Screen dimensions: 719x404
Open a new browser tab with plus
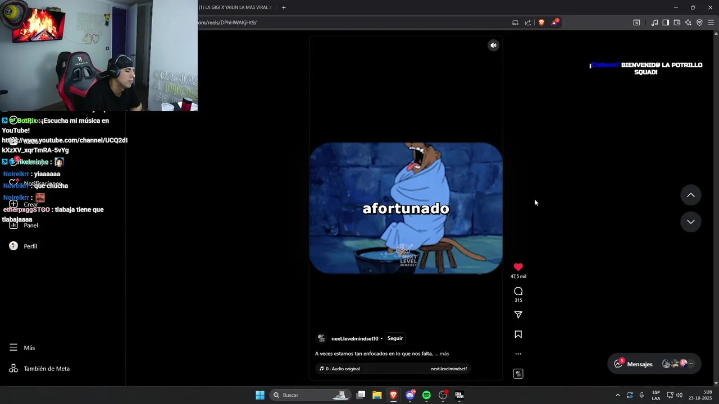pos(284,7)
